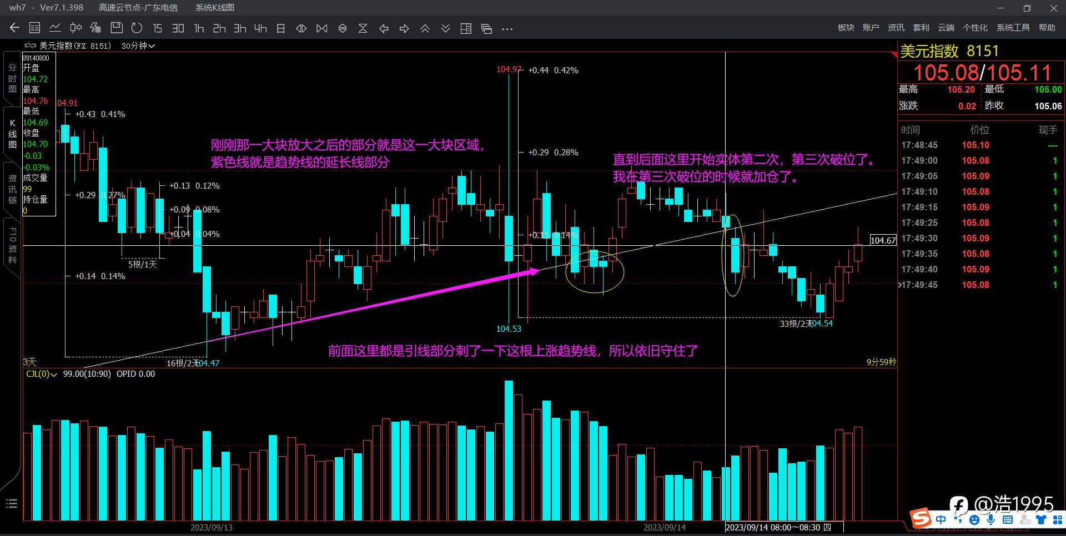Open the 套利 menu

921,28
